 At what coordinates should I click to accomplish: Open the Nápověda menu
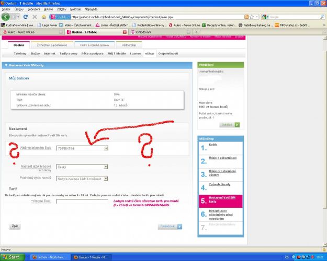click(91, 9)
